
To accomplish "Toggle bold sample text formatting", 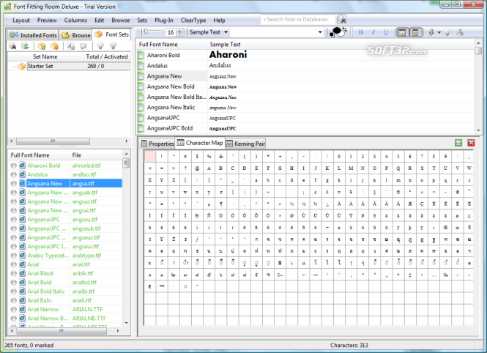I will [360, 32].
